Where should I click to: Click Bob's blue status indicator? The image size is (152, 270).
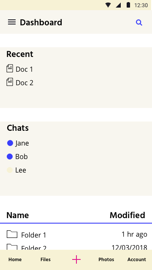point(10,157)
